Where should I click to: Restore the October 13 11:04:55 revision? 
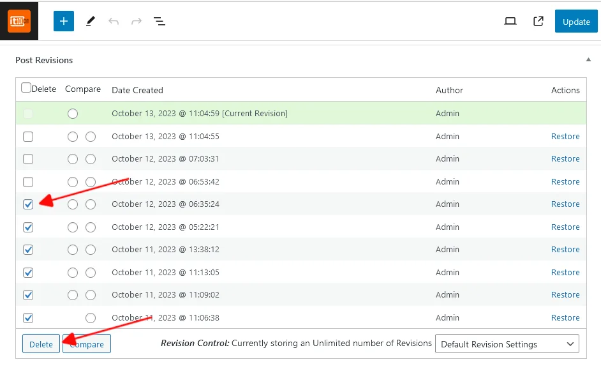(565, 136)
